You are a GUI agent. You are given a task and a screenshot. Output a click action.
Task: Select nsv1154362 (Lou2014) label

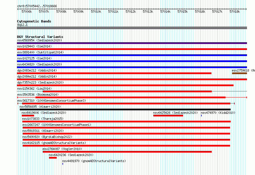[34, 89]
